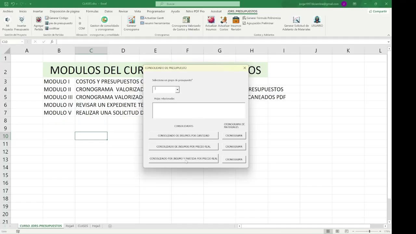The height and width of the screenshot is (234, 416).
Task: Run Generar Código command
Action: coord(57,18)
